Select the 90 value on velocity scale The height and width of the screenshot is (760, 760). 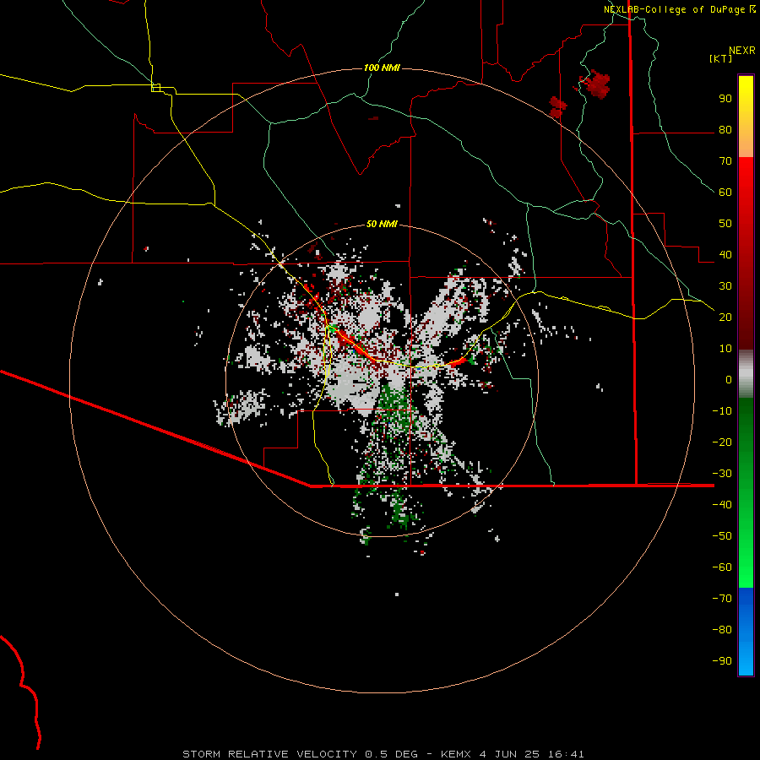[x=725, y=99]
